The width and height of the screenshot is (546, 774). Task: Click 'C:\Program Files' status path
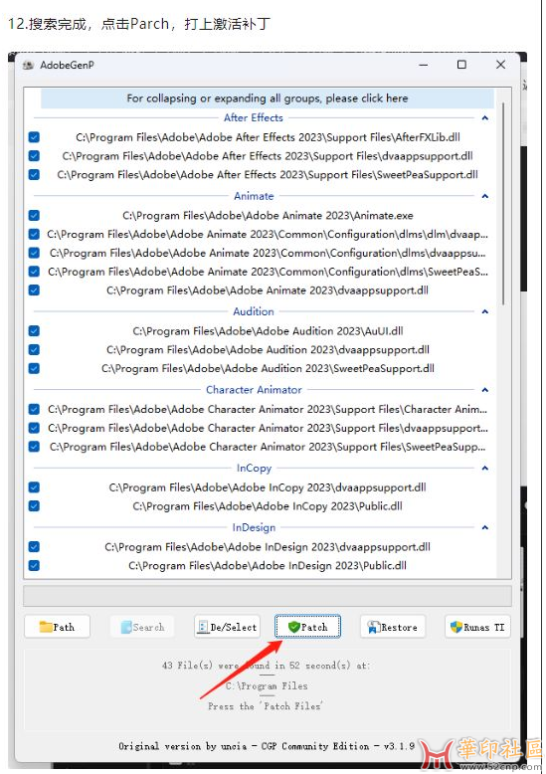tap(267, 685)
